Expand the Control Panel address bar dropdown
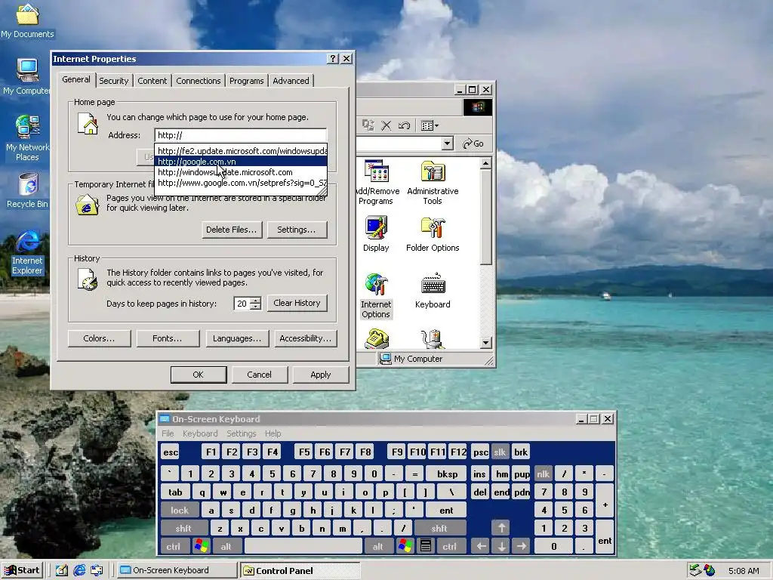 pyautogui.click(x=447, y=143)
